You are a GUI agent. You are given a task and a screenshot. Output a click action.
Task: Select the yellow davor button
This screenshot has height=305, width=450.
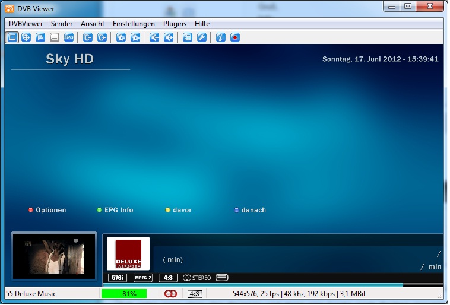click(x=179, y=210)
